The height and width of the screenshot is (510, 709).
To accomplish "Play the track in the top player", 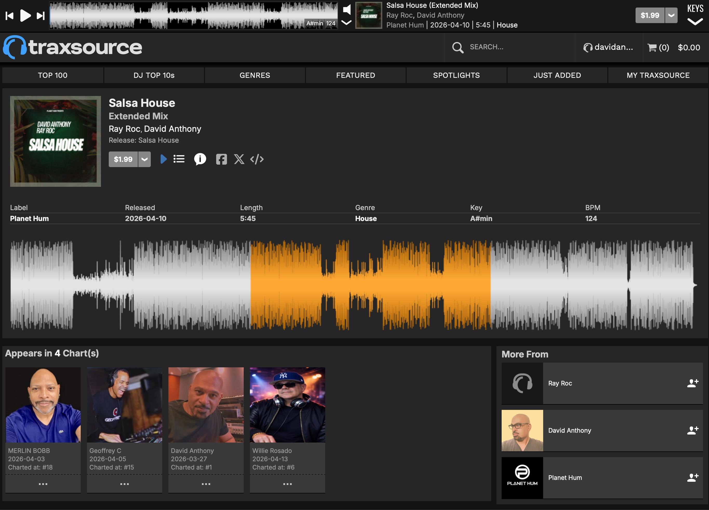I will pos(25,15).
